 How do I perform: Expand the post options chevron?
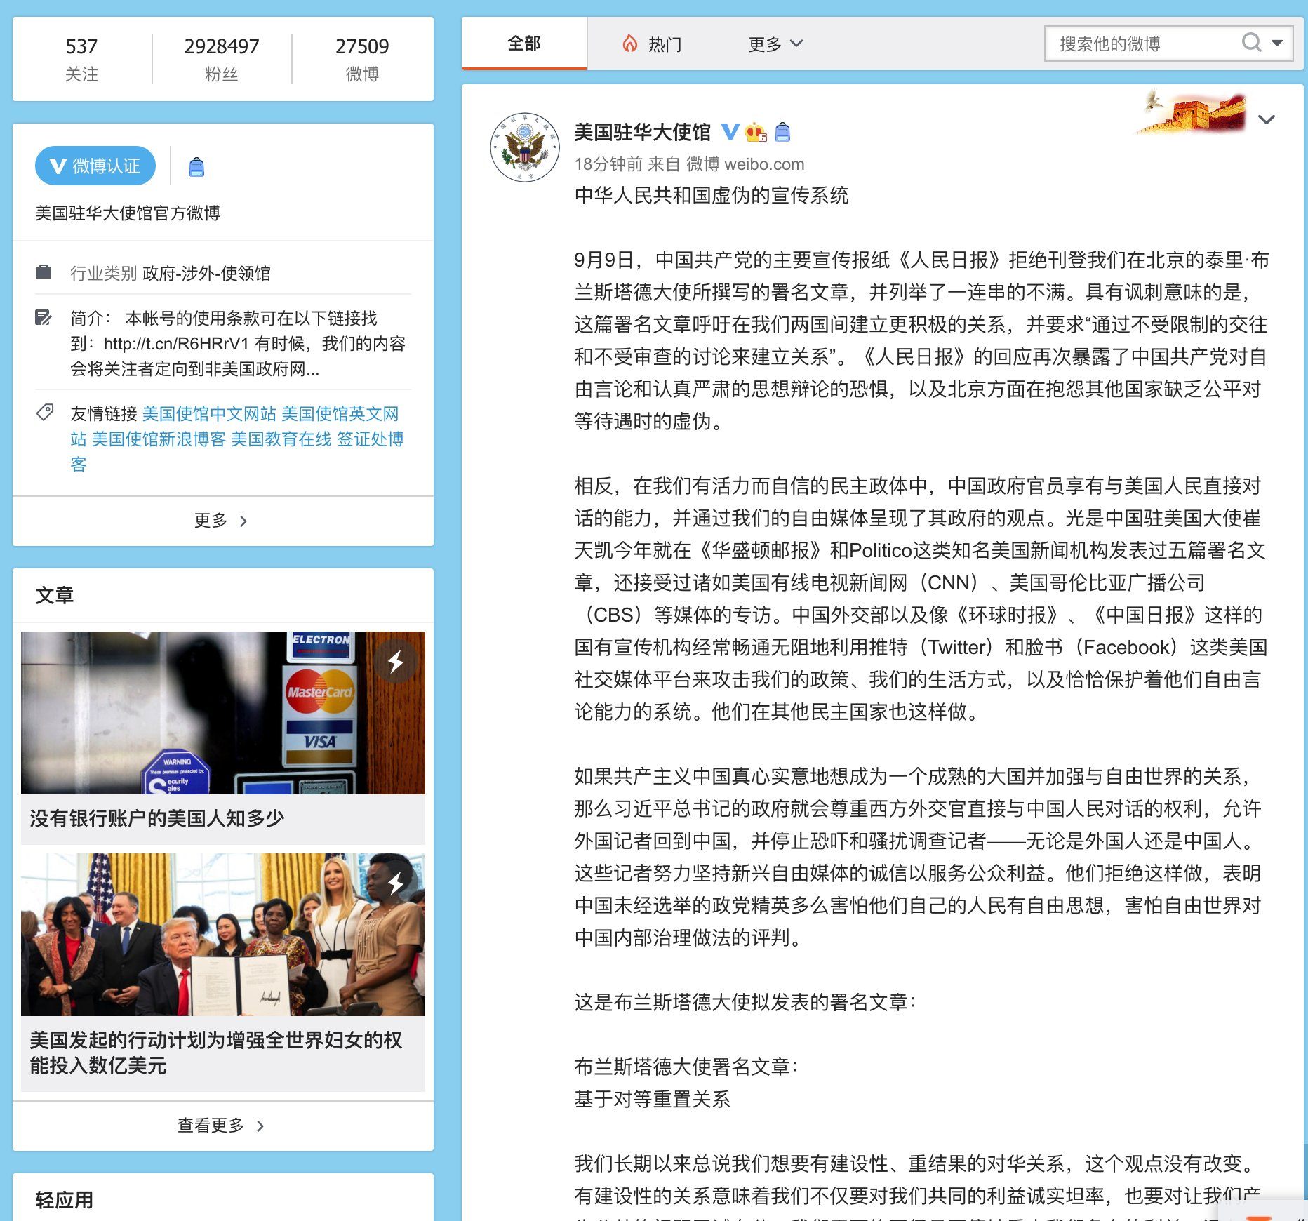[x=1266, y=119]
